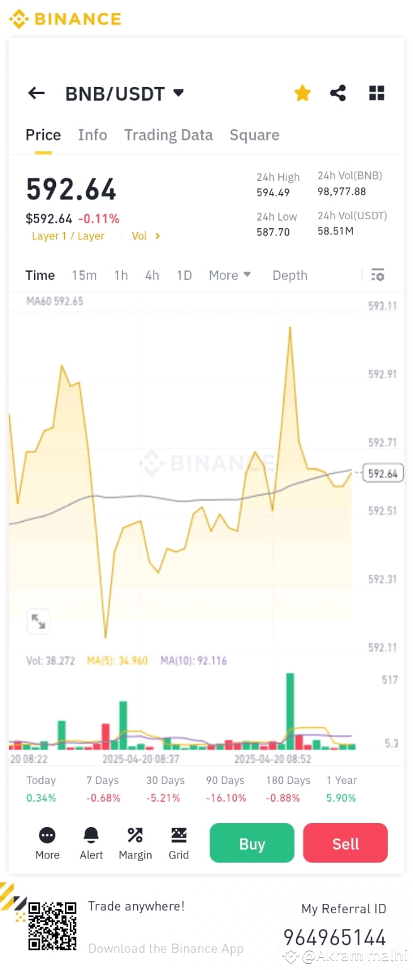Set a price Alert bell
The width and height of the screenshot is (413, 970).
pyautogui.click(x=91, y=835)
